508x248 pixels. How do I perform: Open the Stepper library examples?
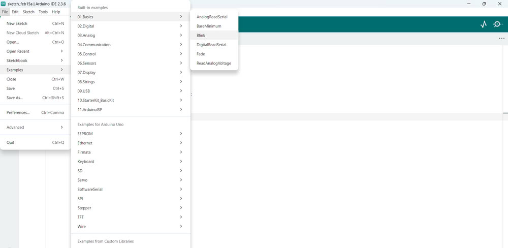point(131,208)
